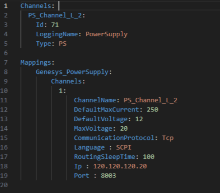
Task: Click the Type value PS
Action: click(x=63, y=44)
